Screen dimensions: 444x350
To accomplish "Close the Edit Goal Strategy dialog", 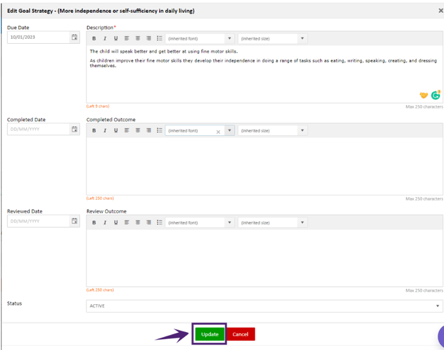I will tap(441, 11).
